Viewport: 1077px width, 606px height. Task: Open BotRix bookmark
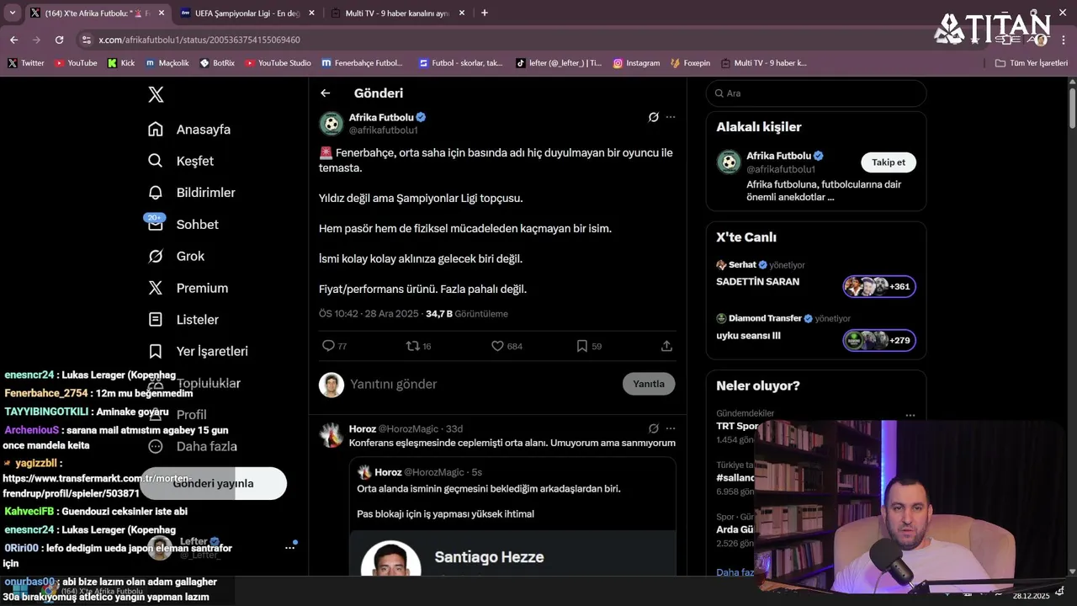click(x=217, y=63)
